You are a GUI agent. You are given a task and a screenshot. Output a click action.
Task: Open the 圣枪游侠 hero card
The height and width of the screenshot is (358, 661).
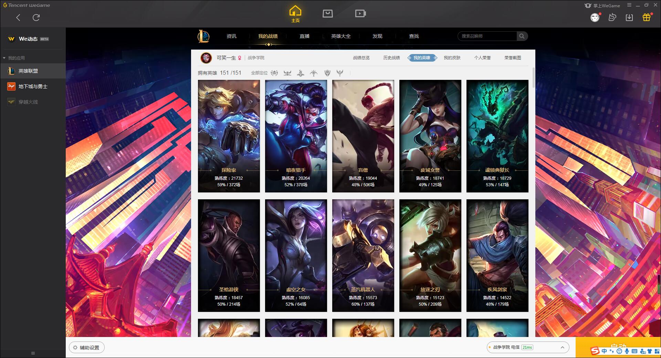(229, 255)
